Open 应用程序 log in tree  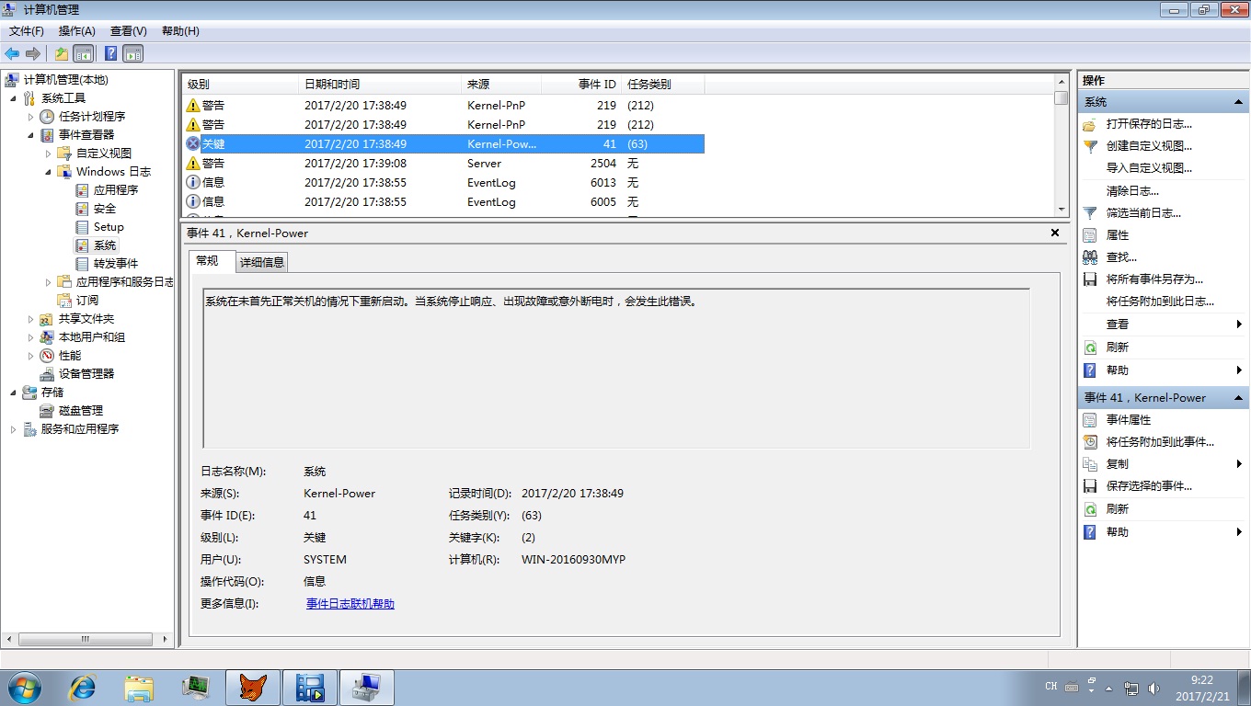point(116,190)
